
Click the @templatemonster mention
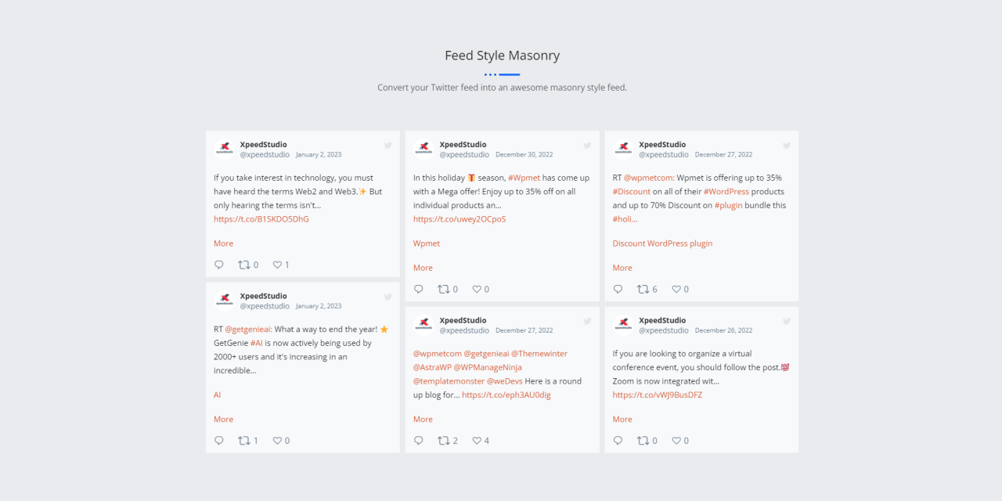(449, 381)
